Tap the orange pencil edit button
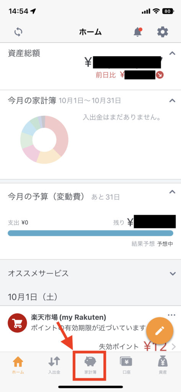The image size is (181, 392). (160, 331)
